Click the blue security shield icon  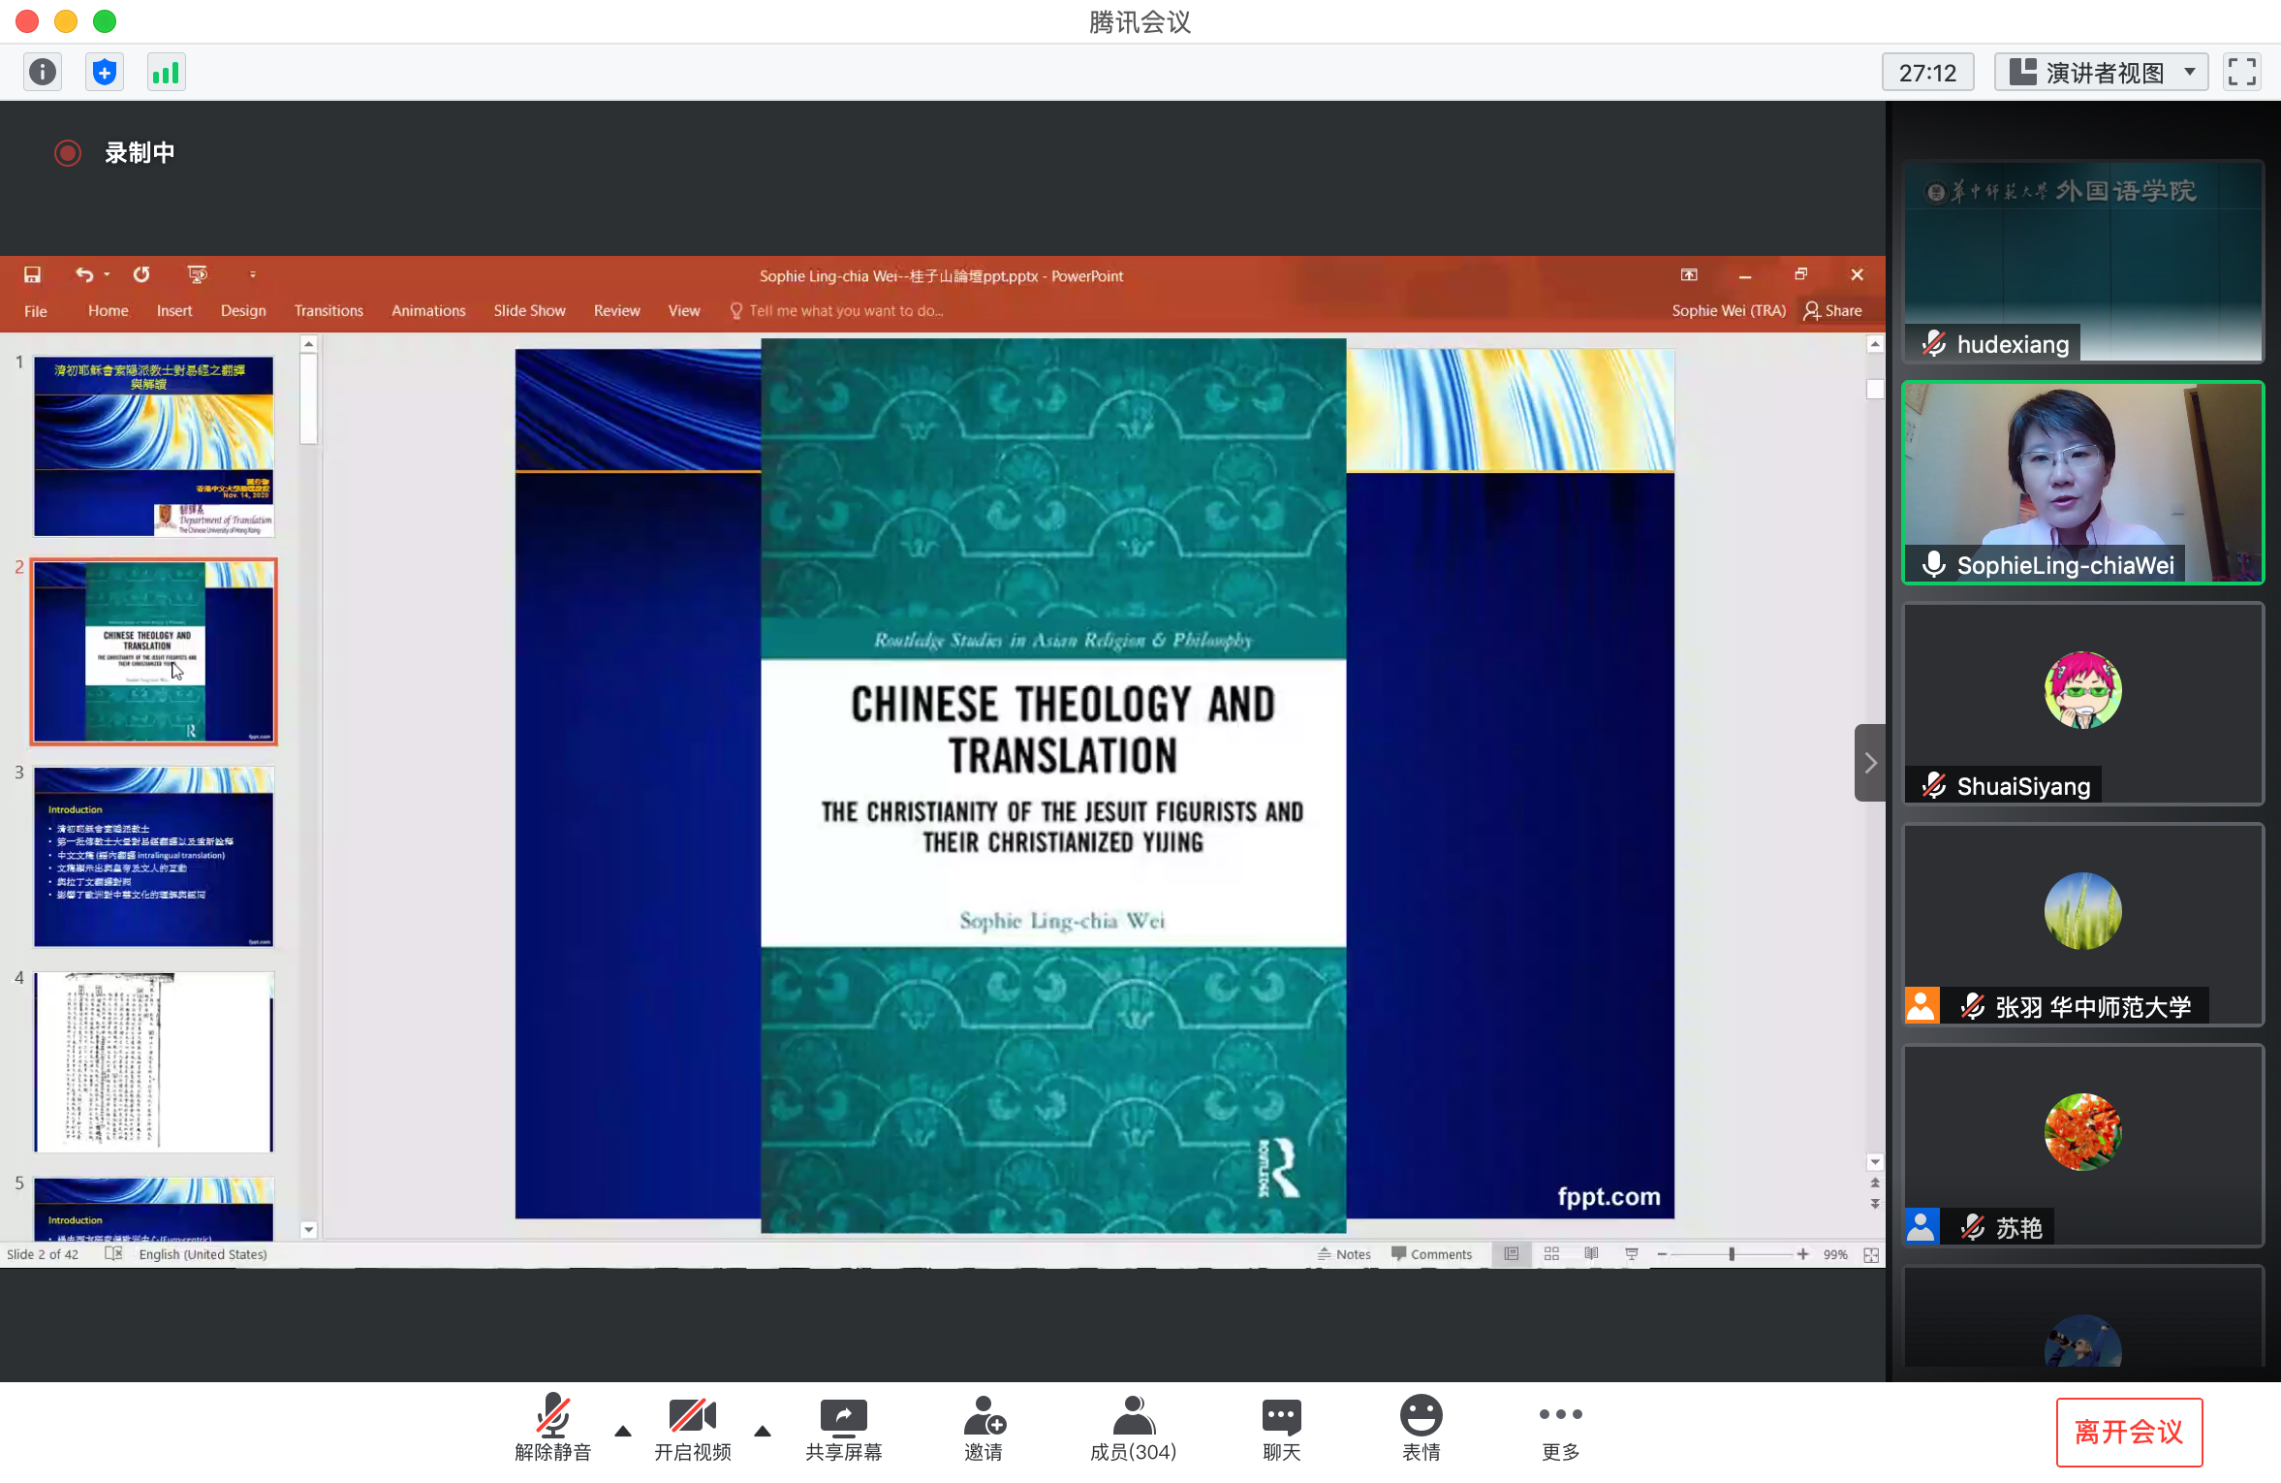[x=105, y=72]
